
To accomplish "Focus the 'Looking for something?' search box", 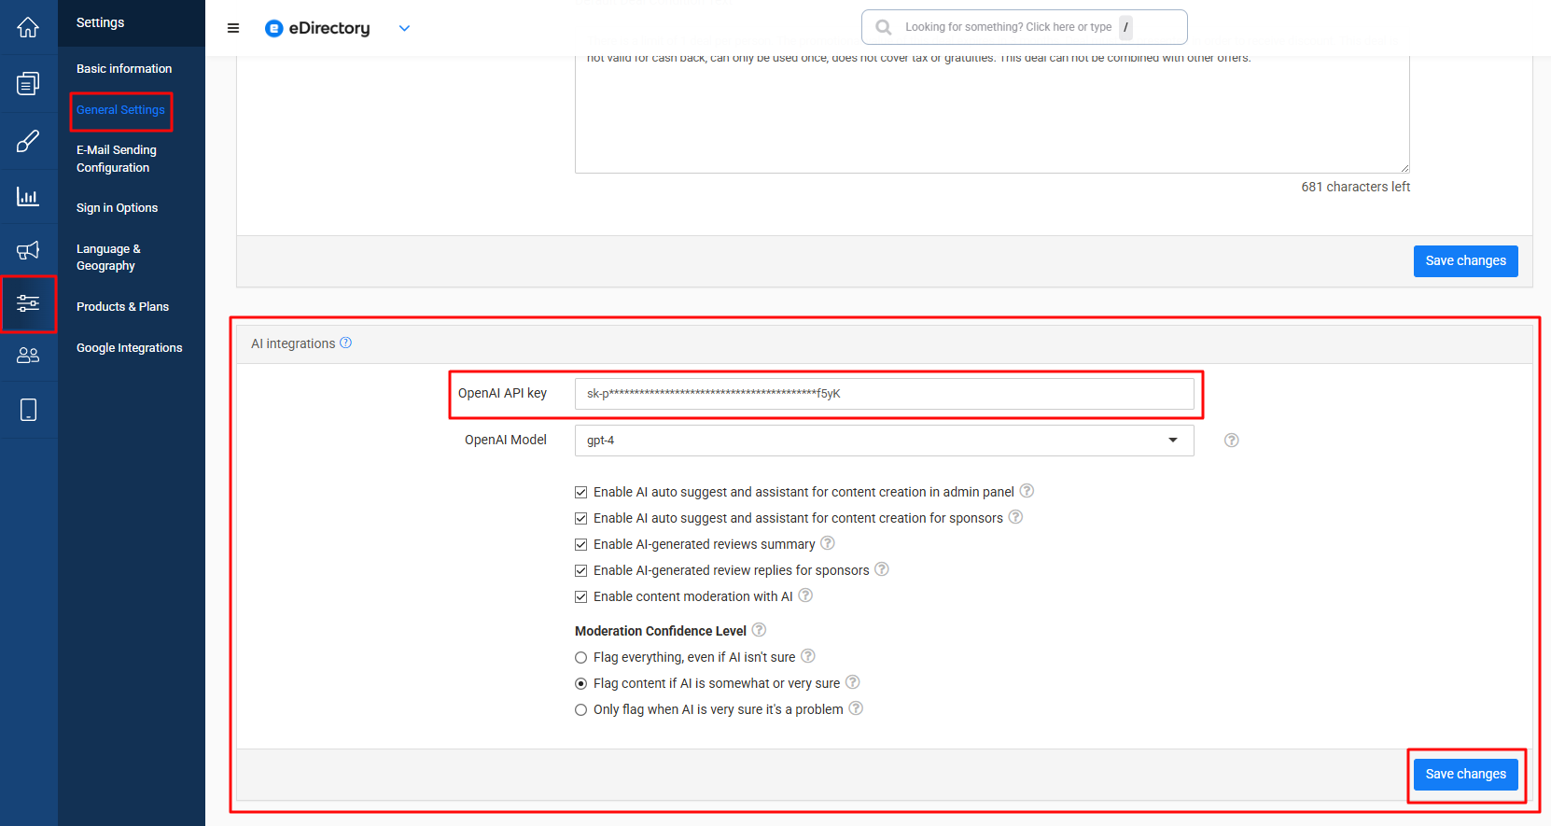I will (x=1024, y=27).
